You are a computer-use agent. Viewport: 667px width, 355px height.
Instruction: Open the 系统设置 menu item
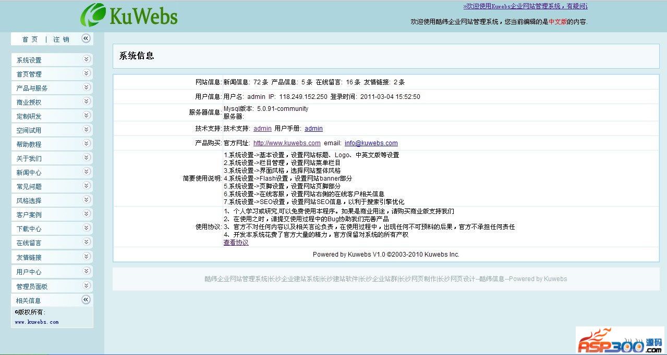[29, 60]
